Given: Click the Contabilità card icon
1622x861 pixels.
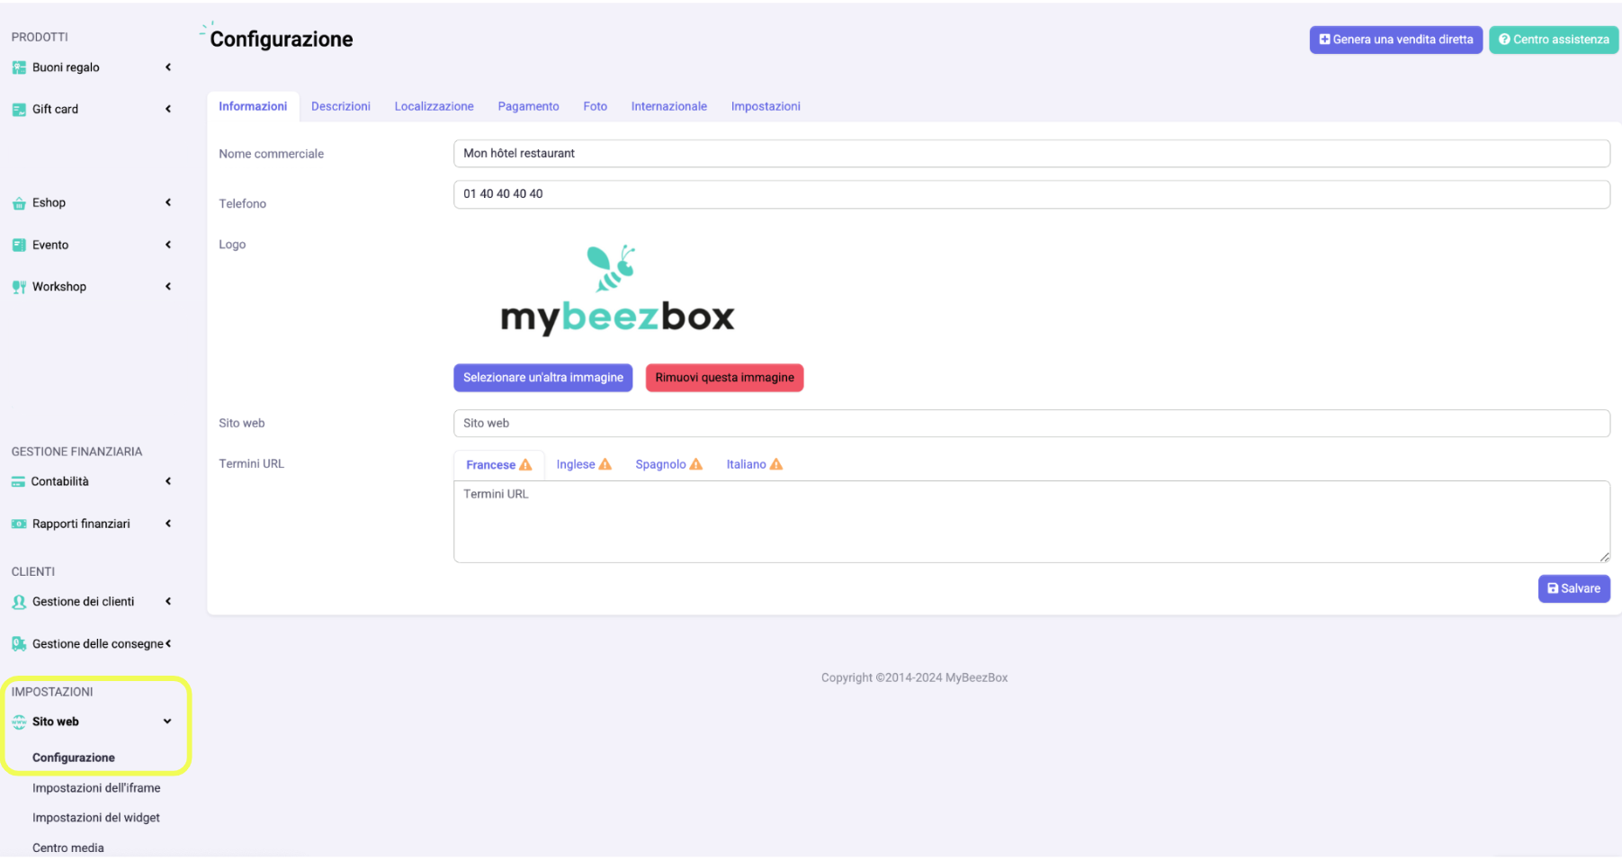Looking at the screenshot, I should click(18, 482).
